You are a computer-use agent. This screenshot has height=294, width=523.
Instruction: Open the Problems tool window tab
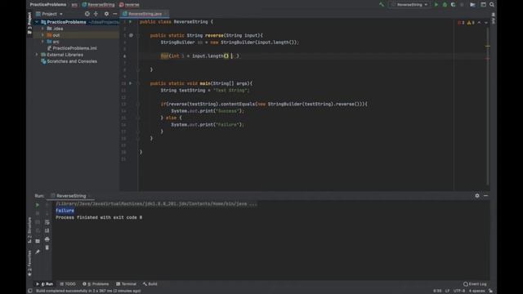96,284
